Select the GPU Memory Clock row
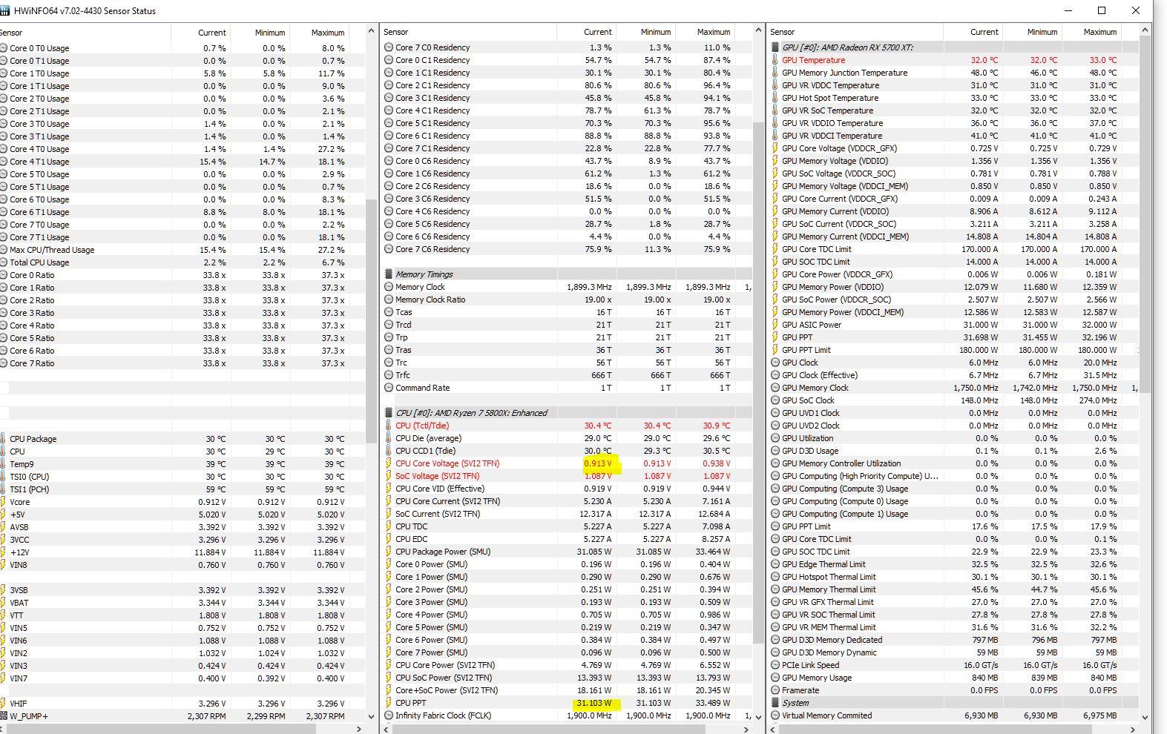Screen dimensions: 1167x734 [x=954, y=388]
